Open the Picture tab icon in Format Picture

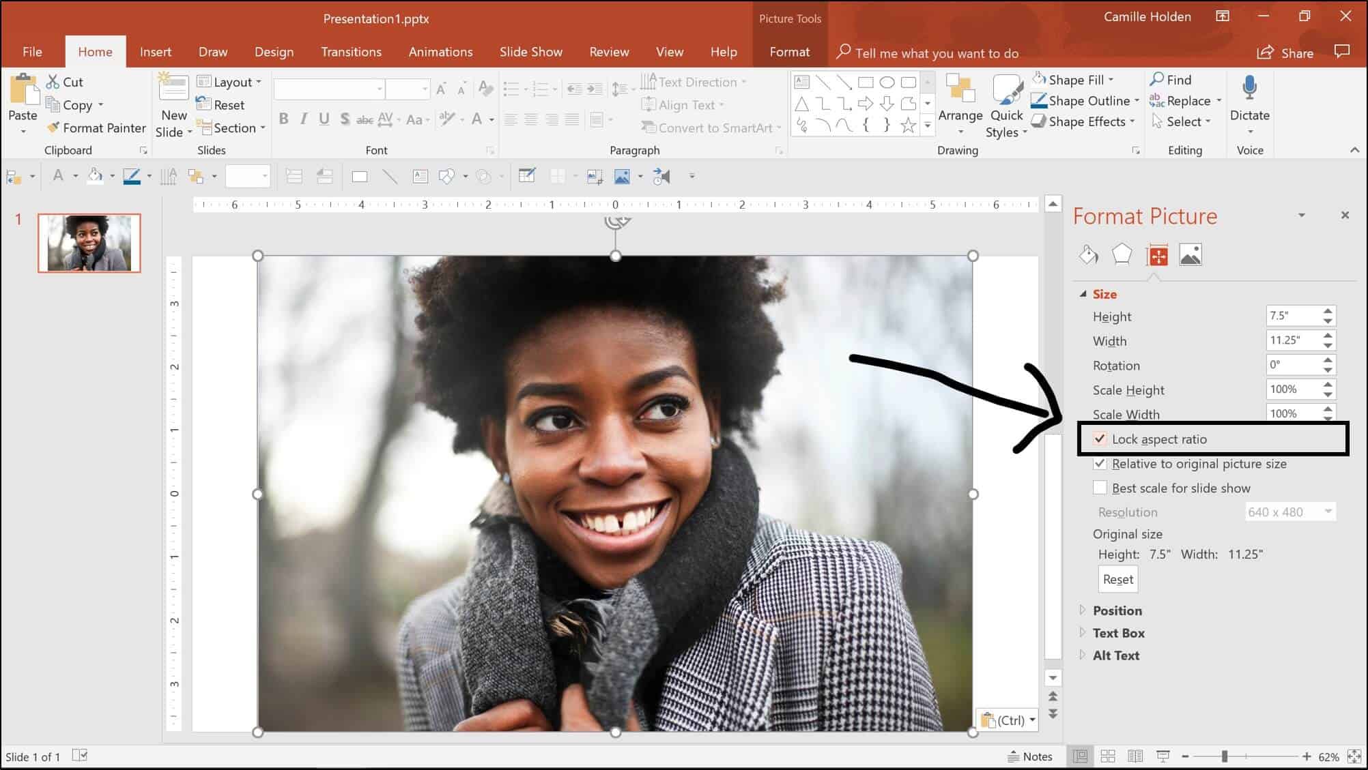point(1191,254)
